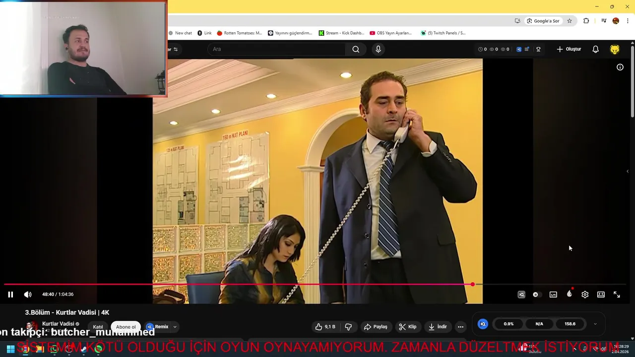Screen dimensions: 635x357
Task: Pause the video playback
Action: [10, 295]
